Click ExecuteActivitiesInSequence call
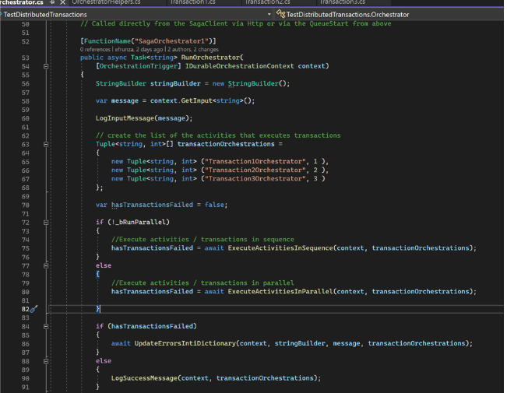The image size is (507, 393). [280, 248]
